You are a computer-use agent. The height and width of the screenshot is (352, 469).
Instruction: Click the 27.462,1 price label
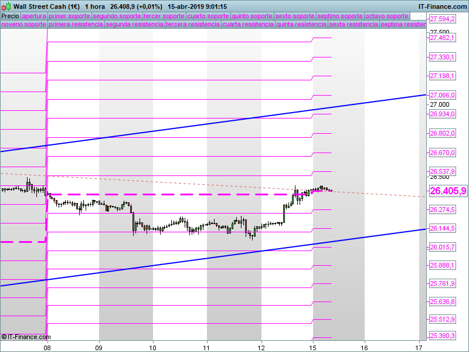click(x=443, y=38)
